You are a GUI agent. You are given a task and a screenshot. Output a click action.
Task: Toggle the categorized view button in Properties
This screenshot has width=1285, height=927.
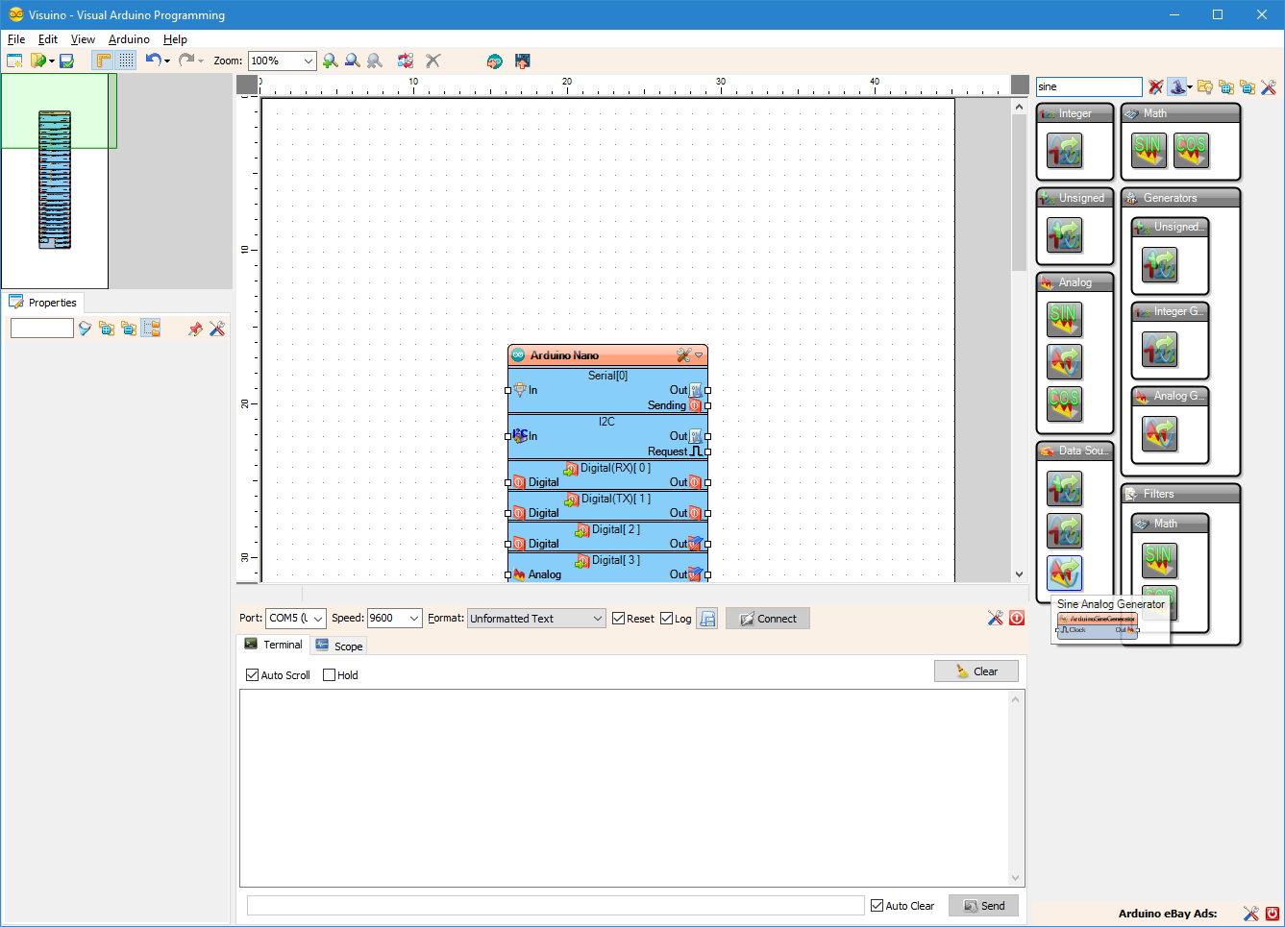[151, 329]
